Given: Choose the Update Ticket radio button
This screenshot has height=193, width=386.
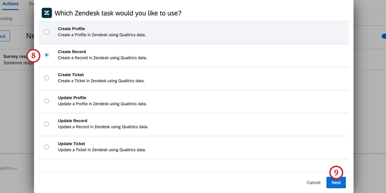Looking at the screenshot, I should [x=46, y=147].
